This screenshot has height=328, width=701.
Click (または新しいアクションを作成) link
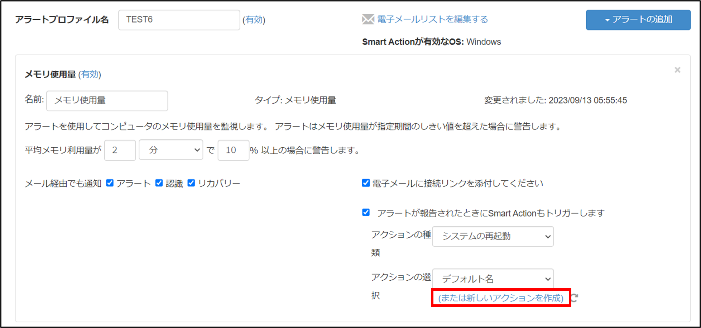[x=501, y=298]
